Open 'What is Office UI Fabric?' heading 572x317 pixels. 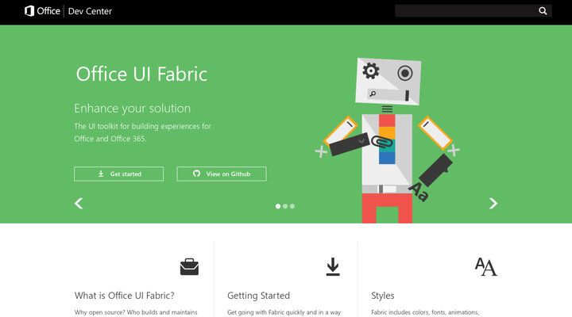125,296
